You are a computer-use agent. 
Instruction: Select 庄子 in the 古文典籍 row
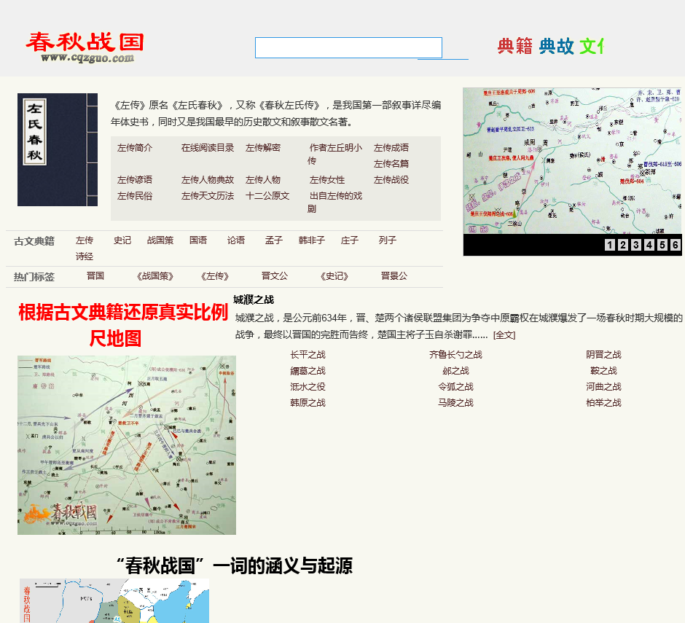(350, 240)
